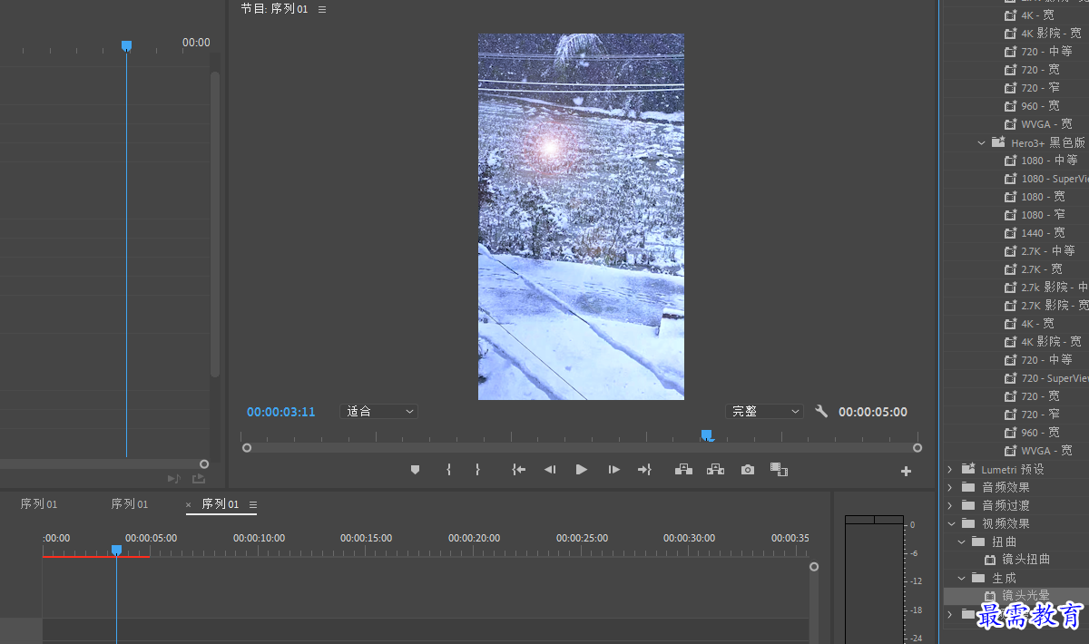Jump to the Out point
The height and width of the screenshot is (644, 1089).
pos(644,469)
